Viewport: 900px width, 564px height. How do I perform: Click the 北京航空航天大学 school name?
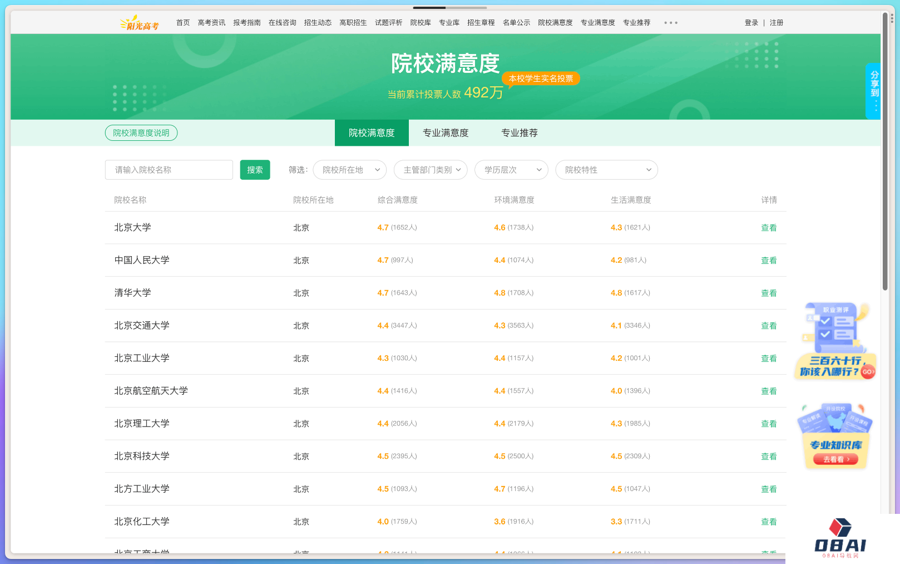(x=151, y=391)
